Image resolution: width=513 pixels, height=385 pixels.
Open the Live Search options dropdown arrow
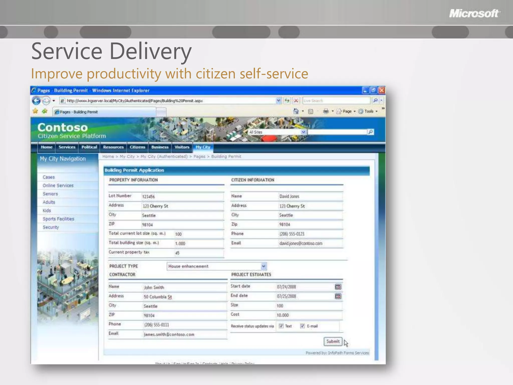(x=381, y=101)
